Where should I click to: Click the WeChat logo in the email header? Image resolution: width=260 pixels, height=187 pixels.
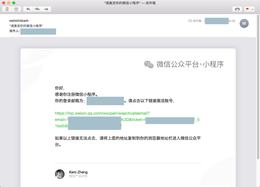[x=149, y=64]
